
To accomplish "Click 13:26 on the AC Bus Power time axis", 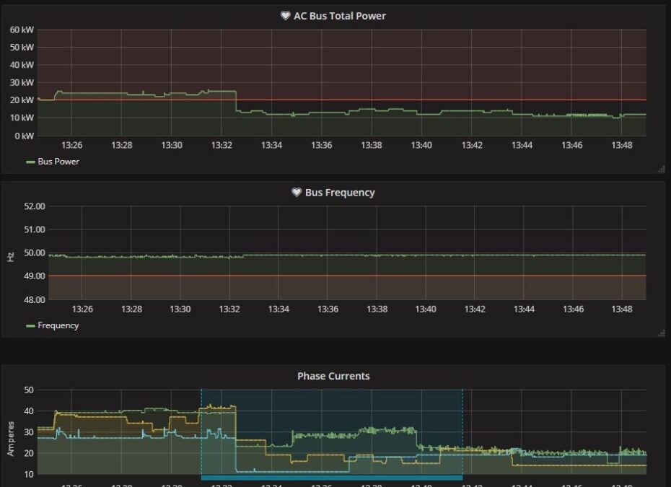I will [71, 145].
